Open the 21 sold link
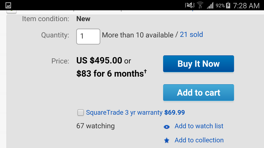The height and width of the screenshot is (148, 264). pos(191,34)
